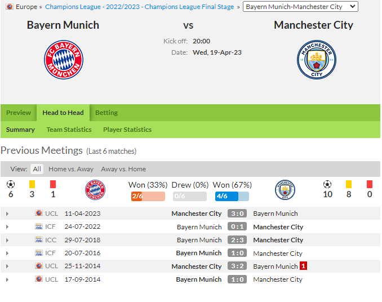Switch to the Betting tab

[106, 113]
